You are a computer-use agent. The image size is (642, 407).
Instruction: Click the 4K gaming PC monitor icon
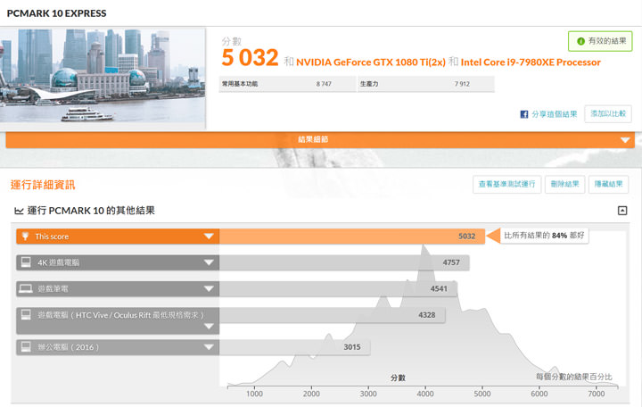point(25,262)
